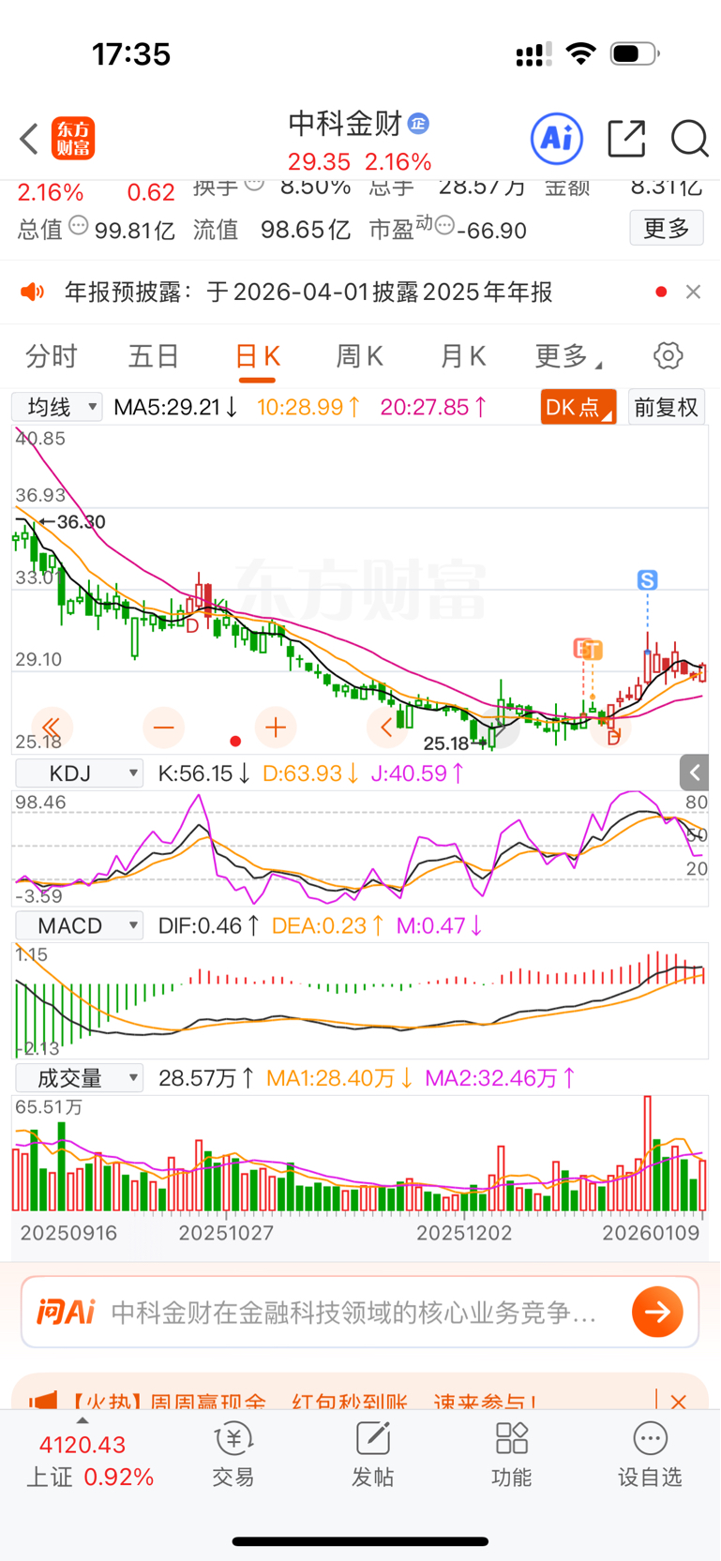
Task: Zoom in chart with plus icon
Action: (276, 728)
